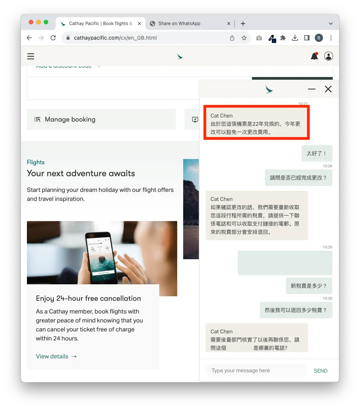Click the Manage booking button
The height and width of the screenshot is (410, 360).
tap(101, 119)
